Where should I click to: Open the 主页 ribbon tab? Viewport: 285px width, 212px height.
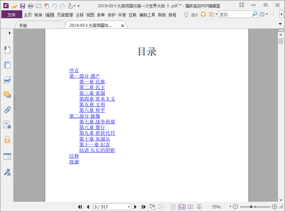pyautogui.click(x=28, y=15)
